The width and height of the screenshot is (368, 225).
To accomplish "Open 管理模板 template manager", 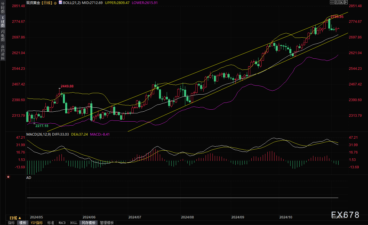I will (x=107, y=223).
